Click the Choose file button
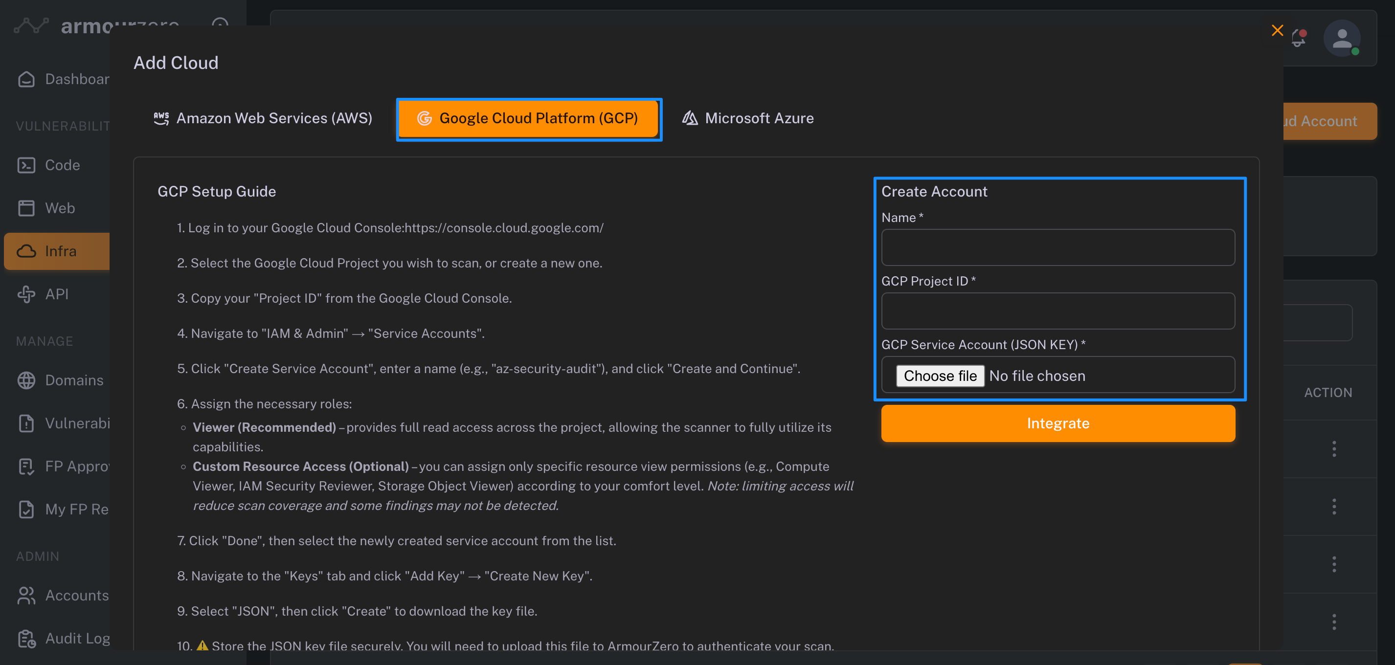1395x665 pixels. [940, 376]
